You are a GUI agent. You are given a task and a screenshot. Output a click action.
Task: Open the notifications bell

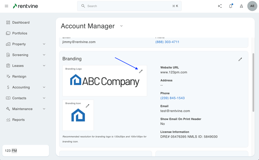tap(230, 6)
